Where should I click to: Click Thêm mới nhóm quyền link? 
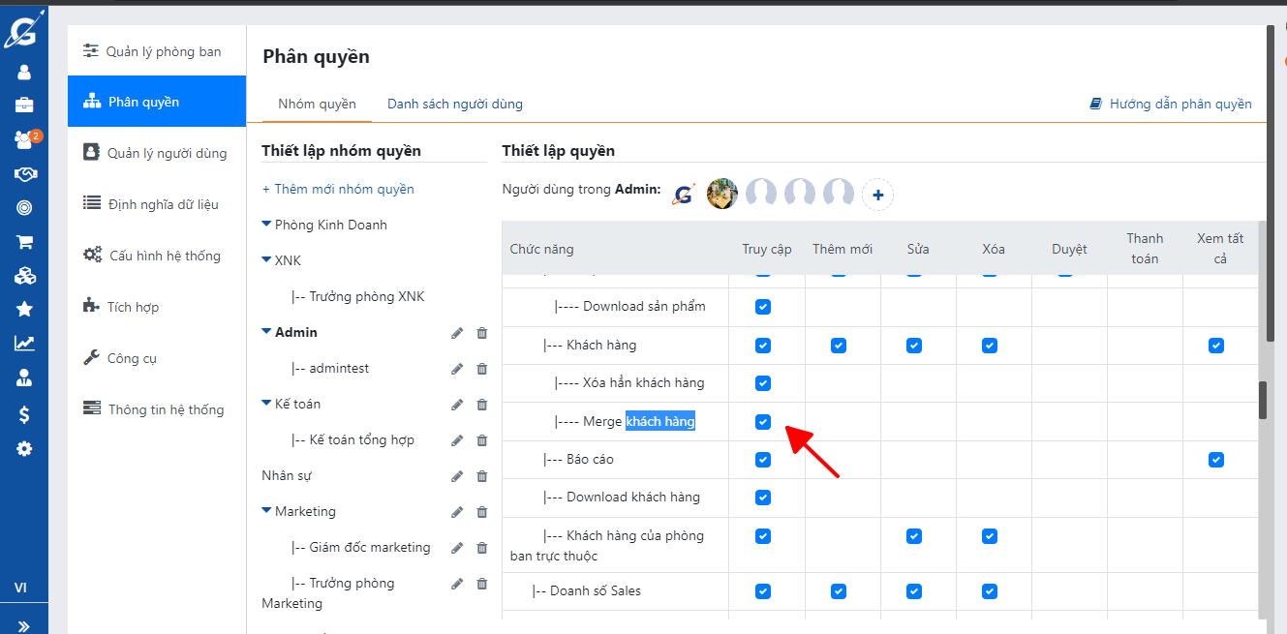(338, 189)
